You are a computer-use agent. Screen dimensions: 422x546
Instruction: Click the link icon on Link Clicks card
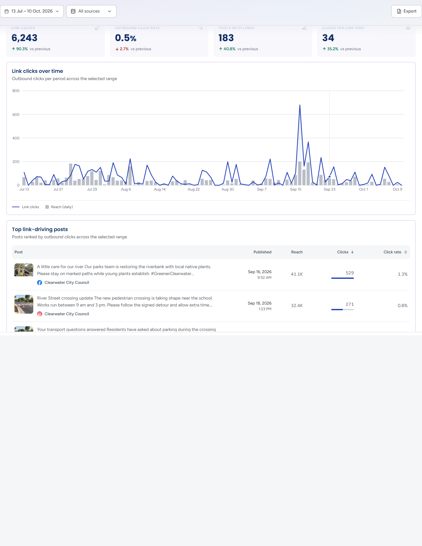[x=97, y=28]
